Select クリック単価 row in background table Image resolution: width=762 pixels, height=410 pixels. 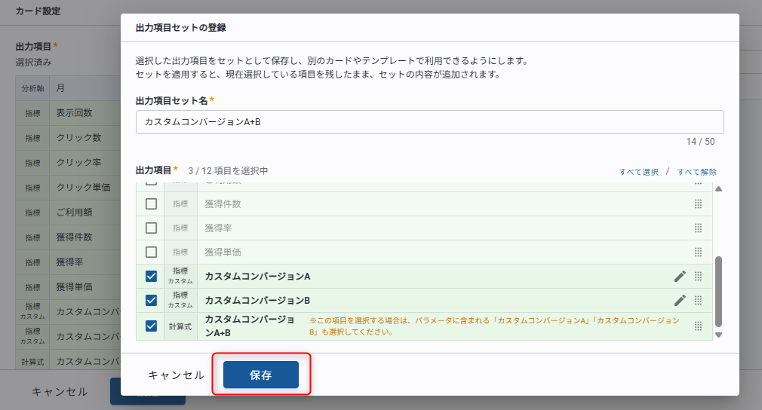68,188
